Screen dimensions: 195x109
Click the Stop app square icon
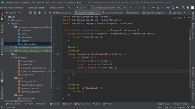click(x=162, y=8)
